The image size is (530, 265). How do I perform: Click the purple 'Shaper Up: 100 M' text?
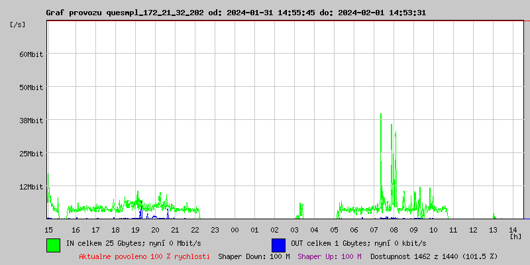tap(329, 256)
